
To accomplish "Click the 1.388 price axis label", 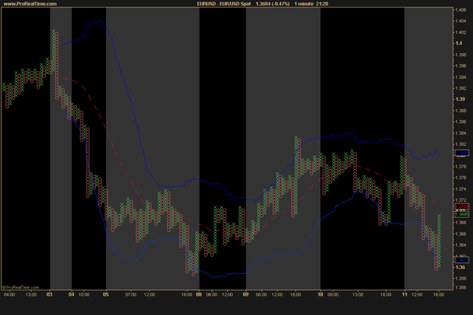I will coord(460,111).
